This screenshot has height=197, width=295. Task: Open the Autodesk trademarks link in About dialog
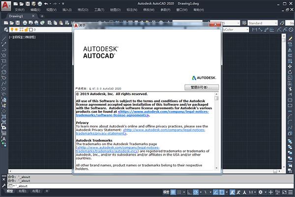coord(118,149)
